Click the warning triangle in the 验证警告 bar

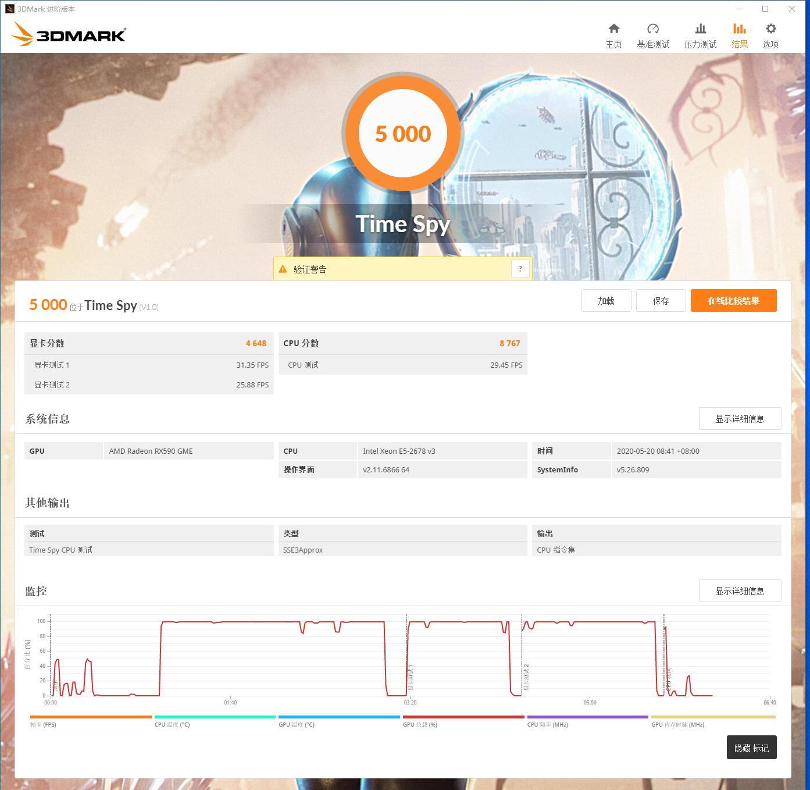tap(283, 269)
